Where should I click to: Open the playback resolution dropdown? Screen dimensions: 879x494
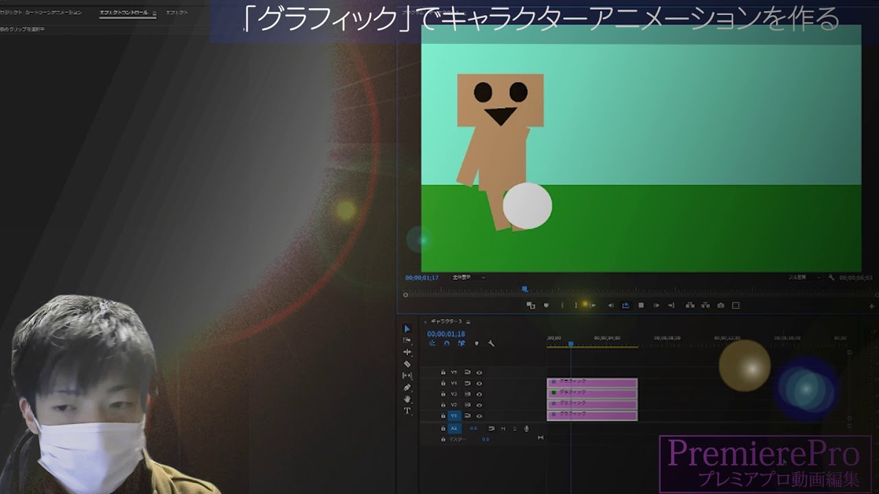805,277
